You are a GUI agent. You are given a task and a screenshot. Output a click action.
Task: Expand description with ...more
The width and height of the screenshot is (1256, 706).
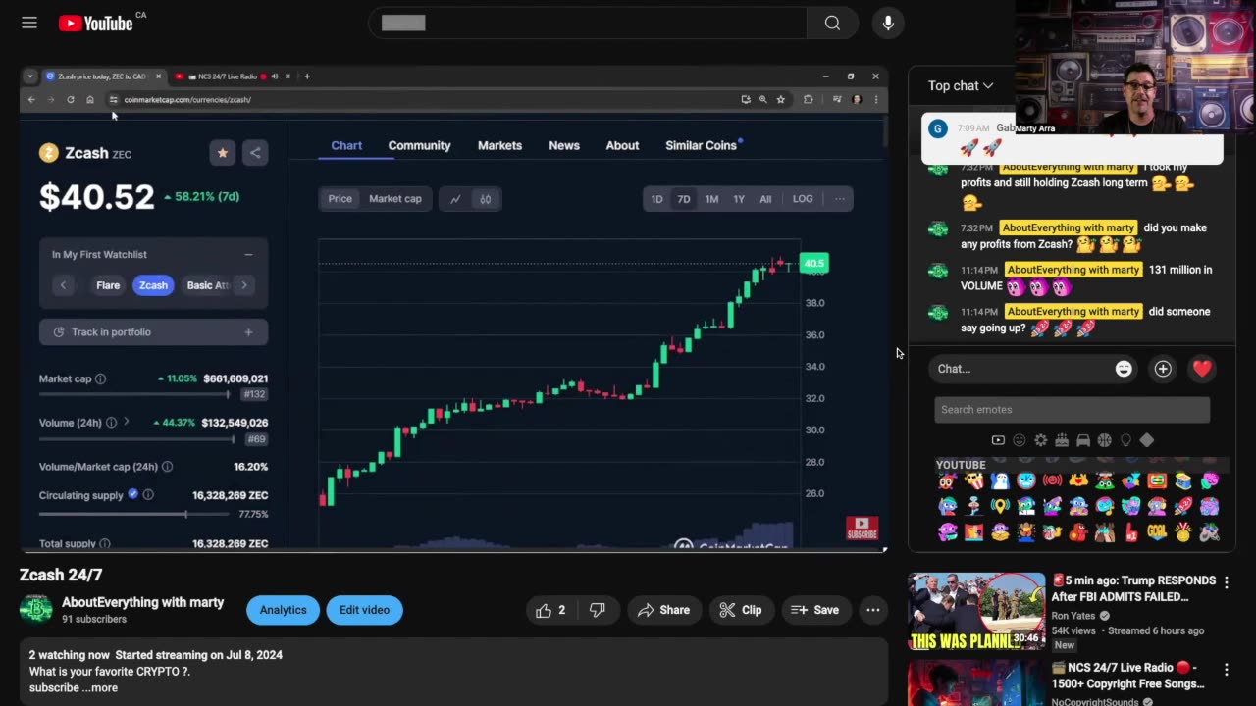(x=100, y=687)
